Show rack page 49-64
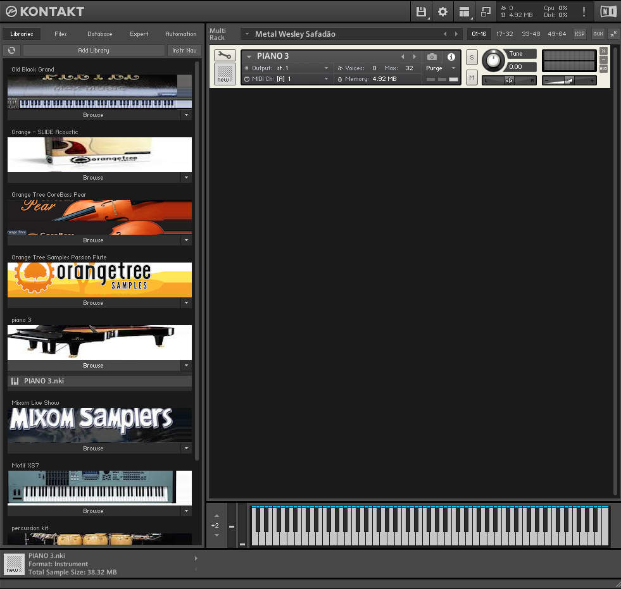Screen dimensions: 621x589 [557, 34]
